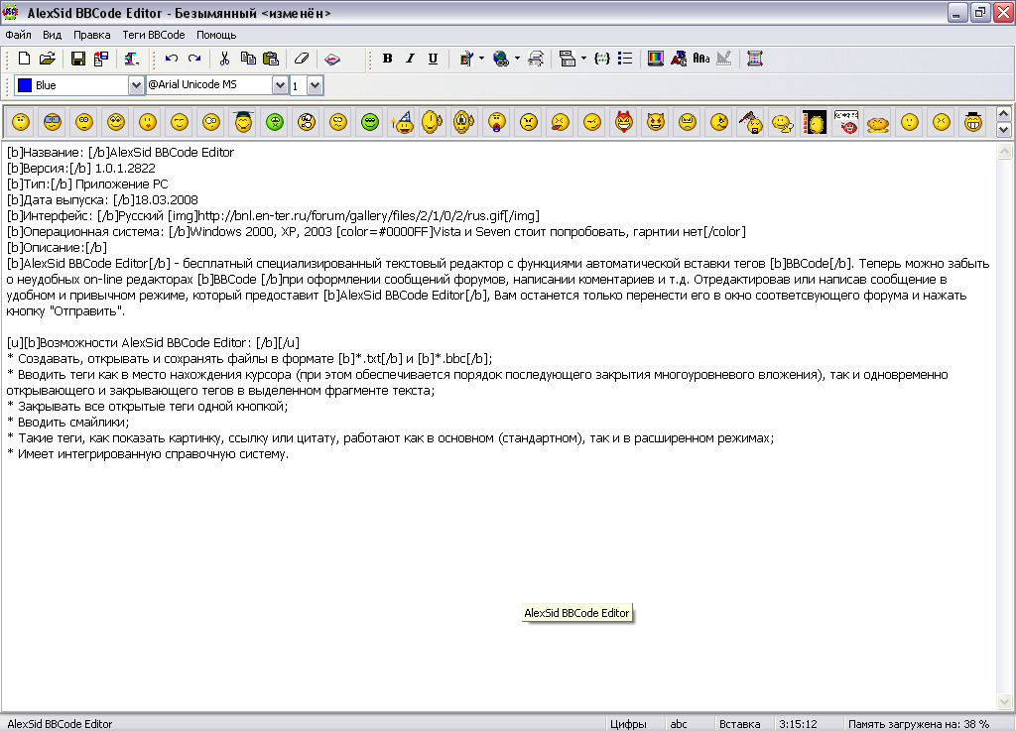The height and width of the screenshot is (731, 1016).
Task: Open the Правка menu
Action: click(x=91, y=35)
